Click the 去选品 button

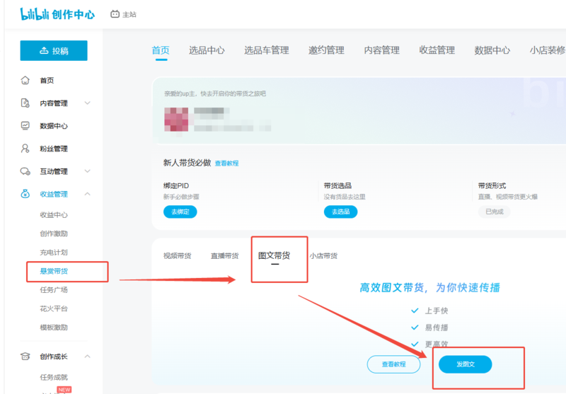point(340,212)
